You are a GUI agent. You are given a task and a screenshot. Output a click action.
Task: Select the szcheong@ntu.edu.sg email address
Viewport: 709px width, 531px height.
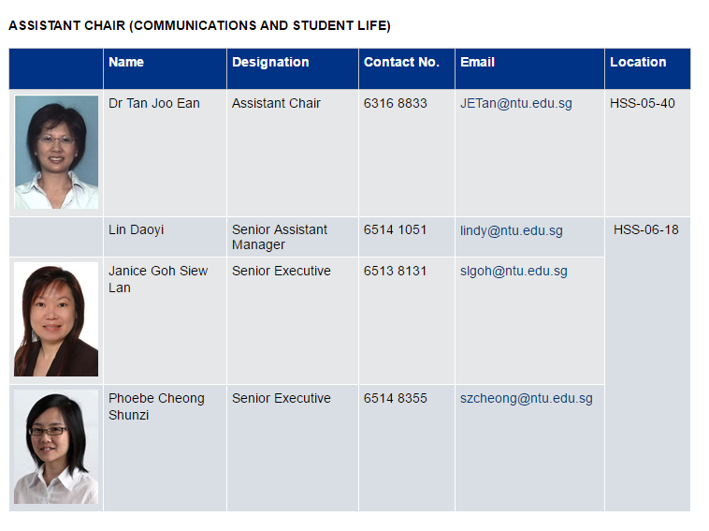coord(526,399)
